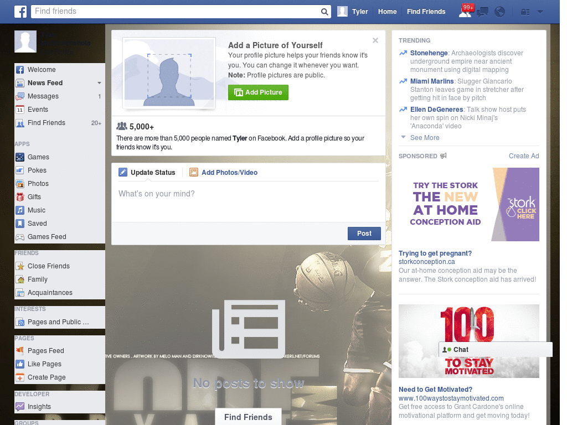The height and width of the screenshot is (425, 567).
Task: Click www.100waystostaymotivated.com link
Action: 451,398
